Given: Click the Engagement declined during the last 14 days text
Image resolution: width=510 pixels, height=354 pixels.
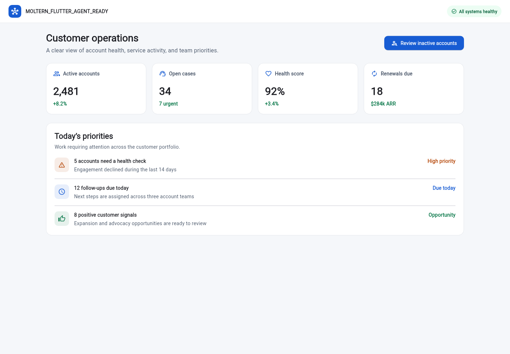Looking at the screenshot, I should [125, 170].
